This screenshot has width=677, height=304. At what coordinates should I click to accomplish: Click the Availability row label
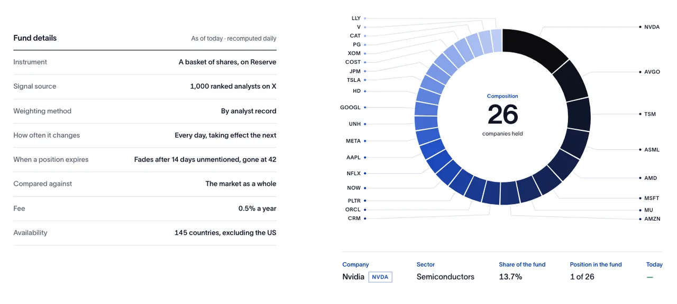30,233
